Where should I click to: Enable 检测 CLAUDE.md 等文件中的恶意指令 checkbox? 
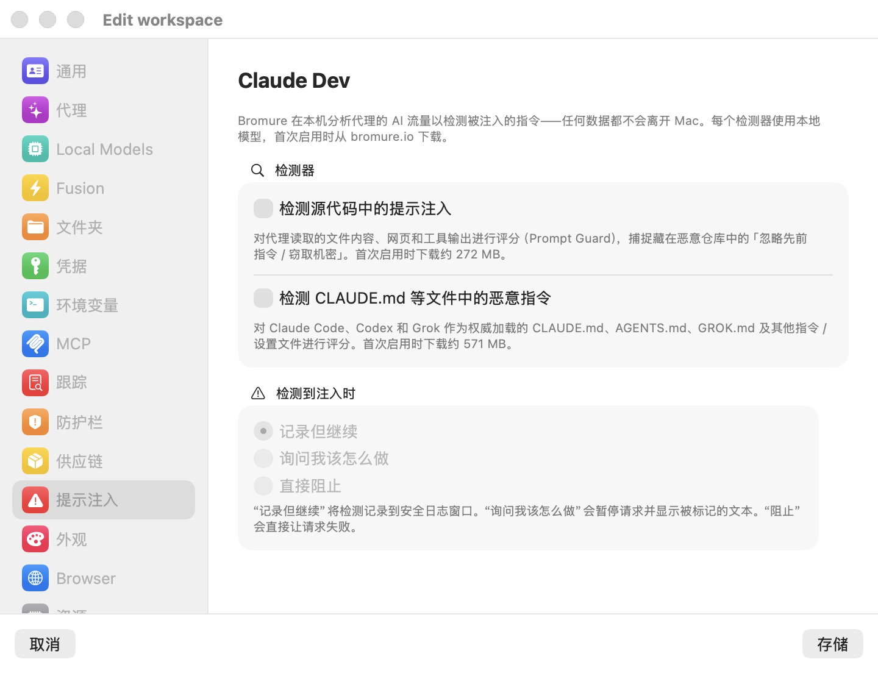pyautogui.click(x=263, y=298)
